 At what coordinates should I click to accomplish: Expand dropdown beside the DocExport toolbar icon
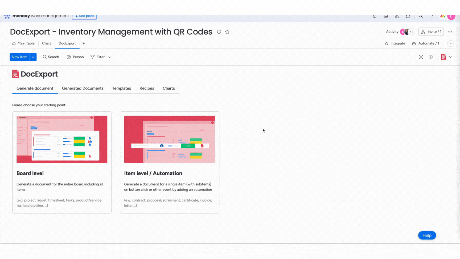tap(450, 57)
